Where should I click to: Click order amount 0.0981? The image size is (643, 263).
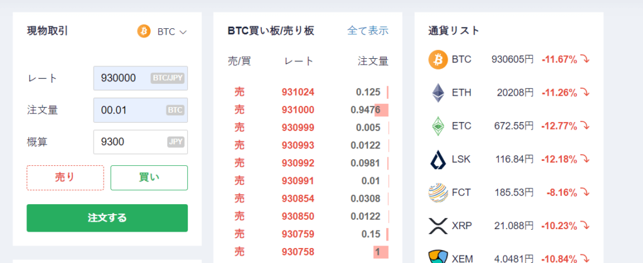click(x=366, y=163)
